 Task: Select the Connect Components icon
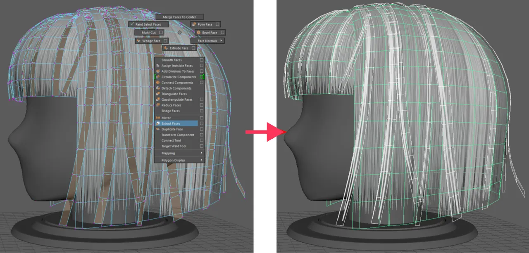(x=157, y=83)
